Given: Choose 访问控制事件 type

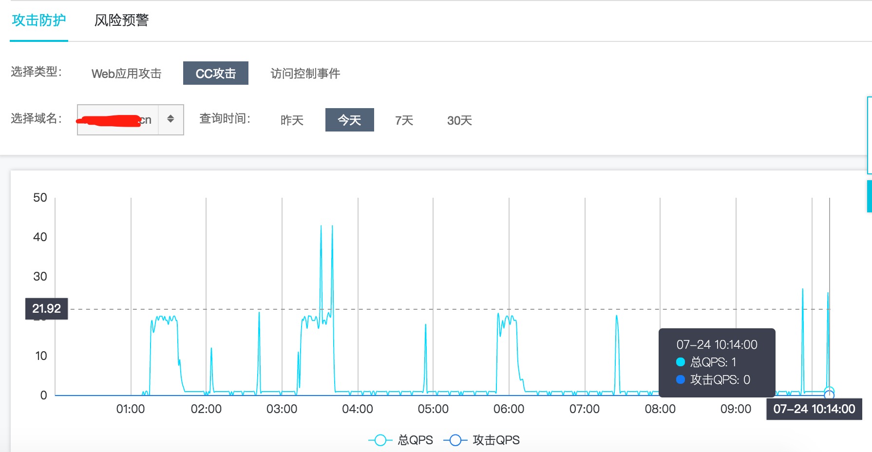Looking at the screenshot, I should point(305,74).
